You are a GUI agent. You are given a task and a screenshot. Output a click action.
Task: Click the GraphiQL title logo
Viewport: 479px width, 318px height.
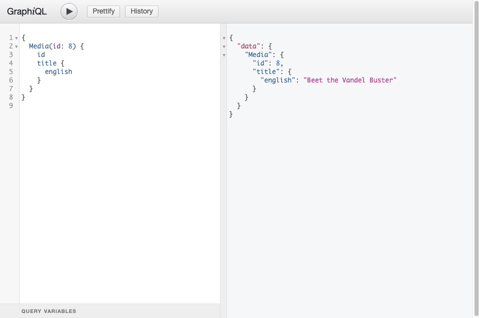pyautogui.click(x=27, y=11)
